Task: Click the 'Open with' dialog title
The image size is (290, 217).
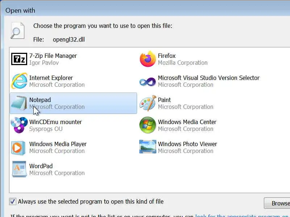Action: pyautogui.click(x=20, y=10)
